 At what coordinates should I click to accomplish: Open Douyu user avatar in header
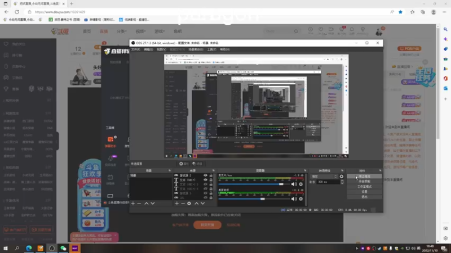(379, 31)
